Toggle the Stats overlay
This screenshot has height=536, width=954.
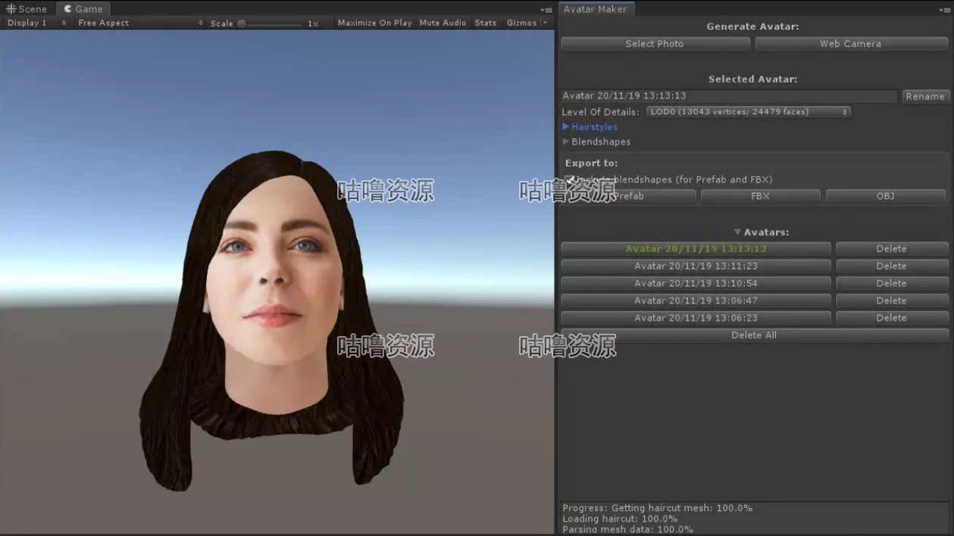pos(486,23)
